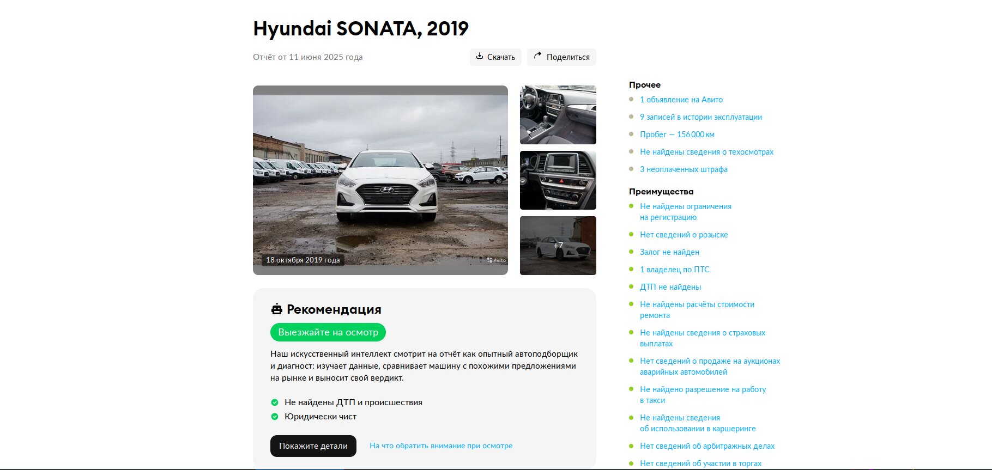Click the robot icon beside Рекомендация

point(277,309)
